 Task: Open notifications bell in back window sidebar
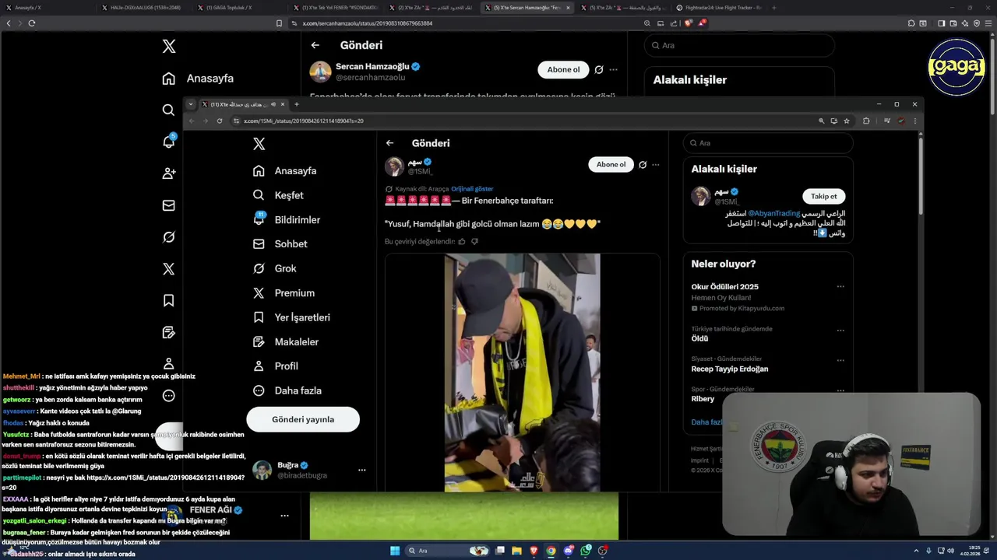click(x=168, y=142)
